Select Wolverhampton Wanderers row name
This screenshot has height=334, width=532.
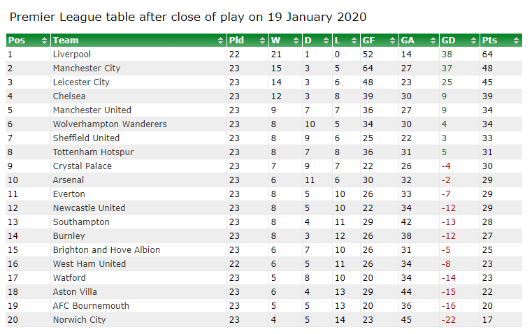pos(110,124)
